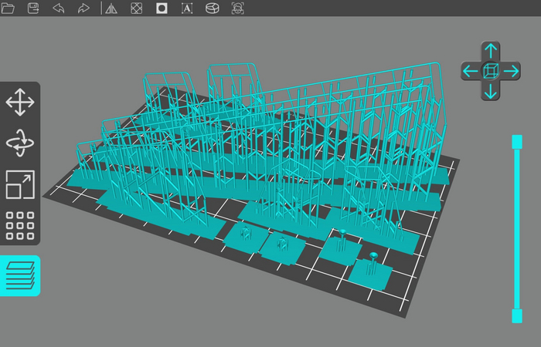This screenshot has width=541, height=347.
Task: Open the text tool with the letter A icon
Action: pyautogui.click(x=187, y=8)
